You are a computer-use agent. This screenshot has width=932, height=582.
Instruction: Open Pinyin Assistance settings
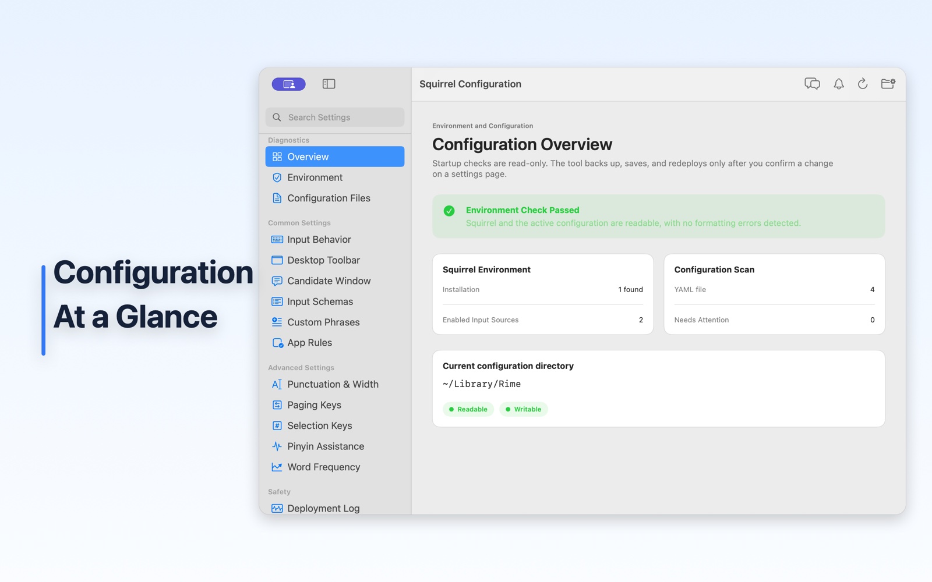point(335,446)
